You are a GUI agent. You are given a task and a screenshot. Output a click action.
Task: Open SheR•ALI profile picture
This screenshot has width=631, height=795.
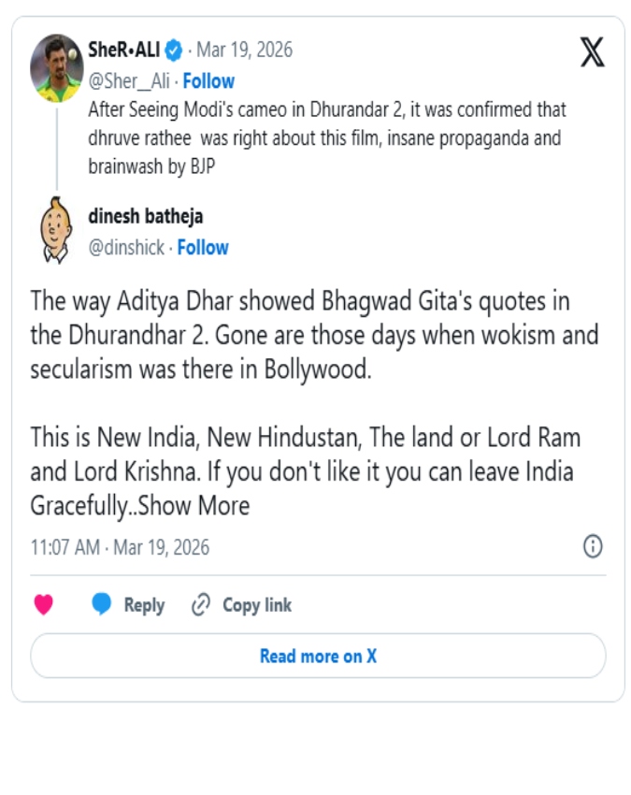[56, 67]
